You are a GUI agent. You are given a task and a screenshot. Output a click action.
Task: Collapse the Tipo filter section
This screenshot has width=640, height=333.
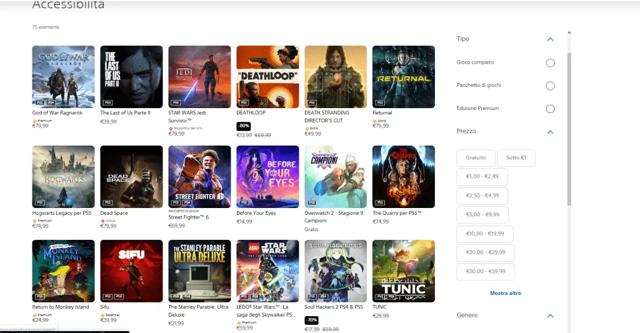(550, 39)
